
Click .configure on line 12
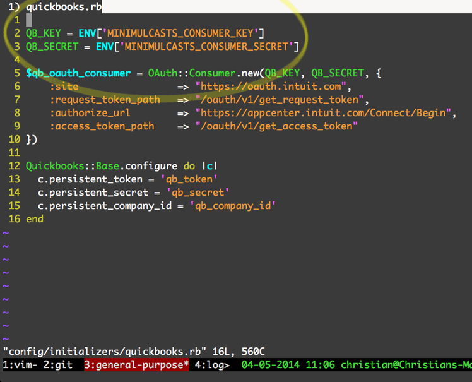tap(148, 166)
